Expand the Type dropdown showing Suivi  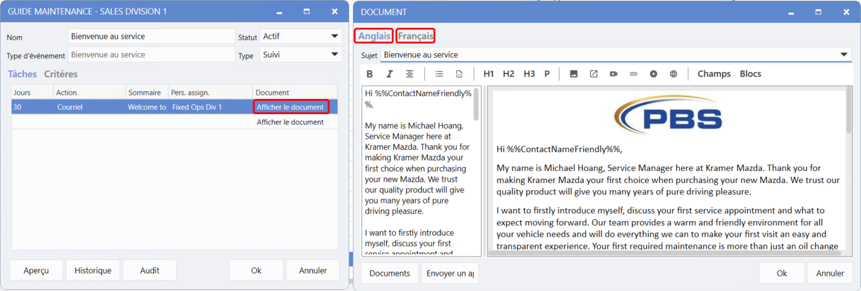click(335, 54)
